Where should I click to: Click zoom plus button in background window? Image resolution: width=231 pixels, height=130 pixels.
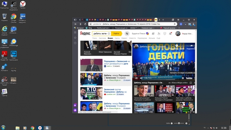(x=186, y=123)
